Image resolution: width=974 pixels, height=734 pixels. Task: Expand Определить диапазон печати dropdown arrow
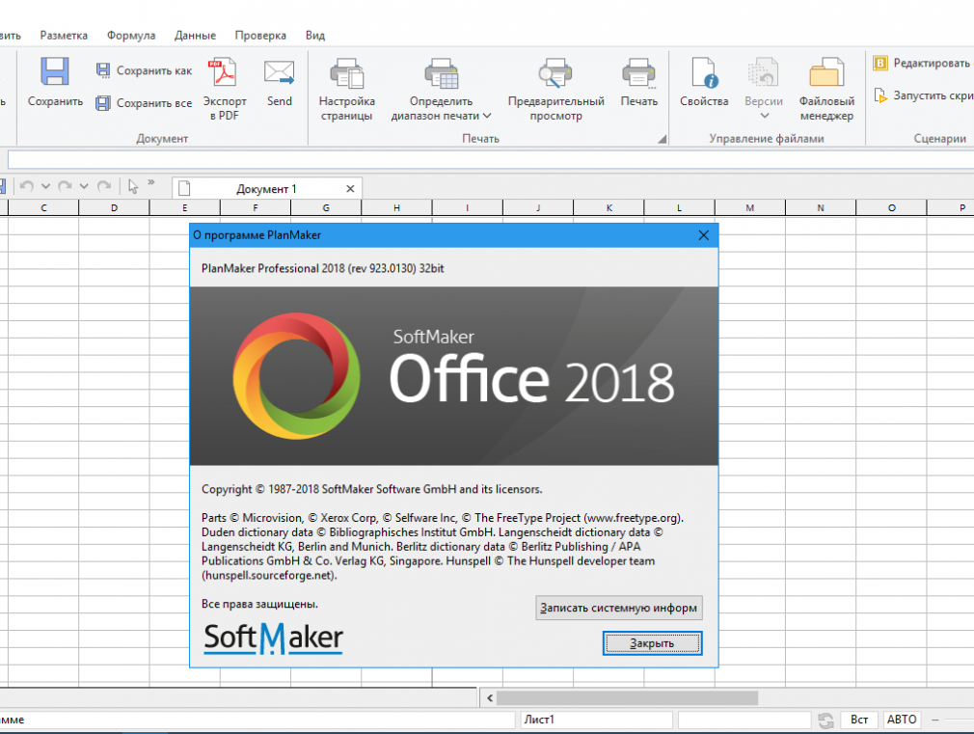click(x=487, y=116)
